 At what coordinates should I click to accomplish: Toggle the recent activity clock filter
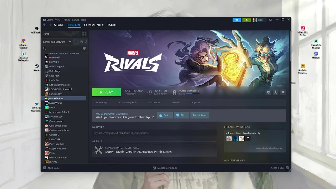coord(82,42)
